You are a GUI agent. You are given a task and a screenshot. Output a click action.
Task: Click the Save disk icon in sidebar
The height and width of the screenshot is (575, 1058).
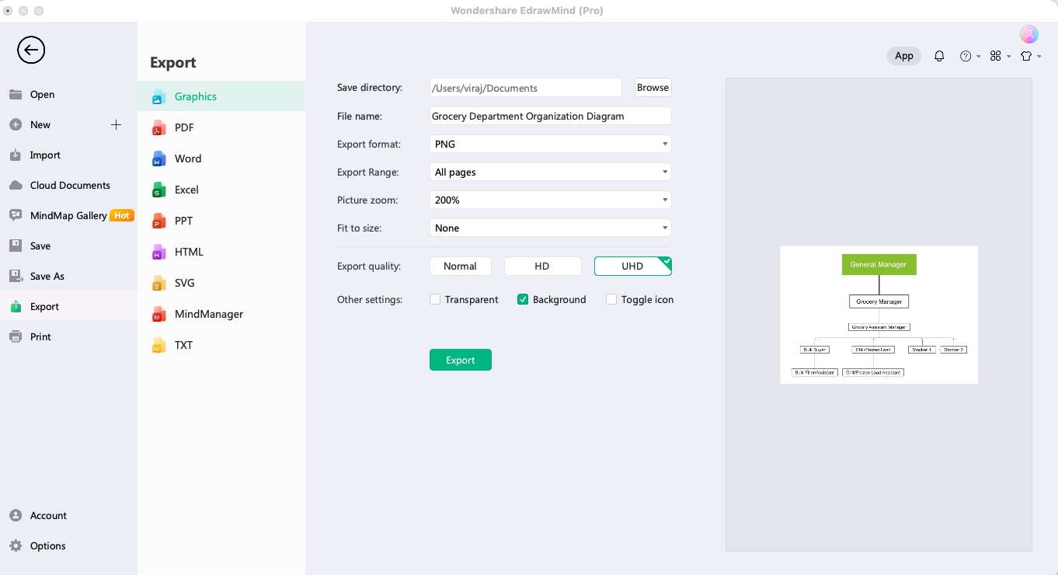coord(16,246)
